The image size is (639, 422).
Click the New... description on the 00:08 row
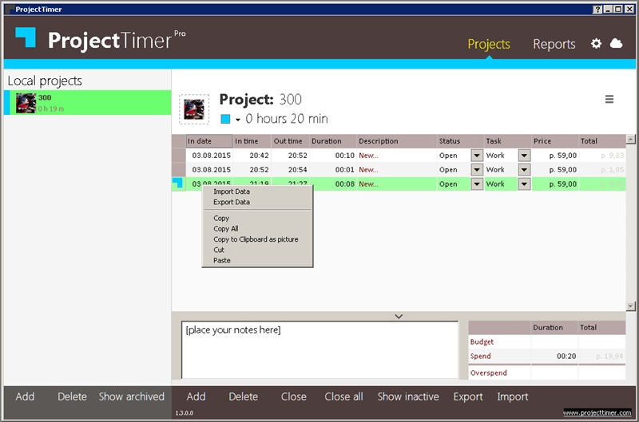pos(368,184)
